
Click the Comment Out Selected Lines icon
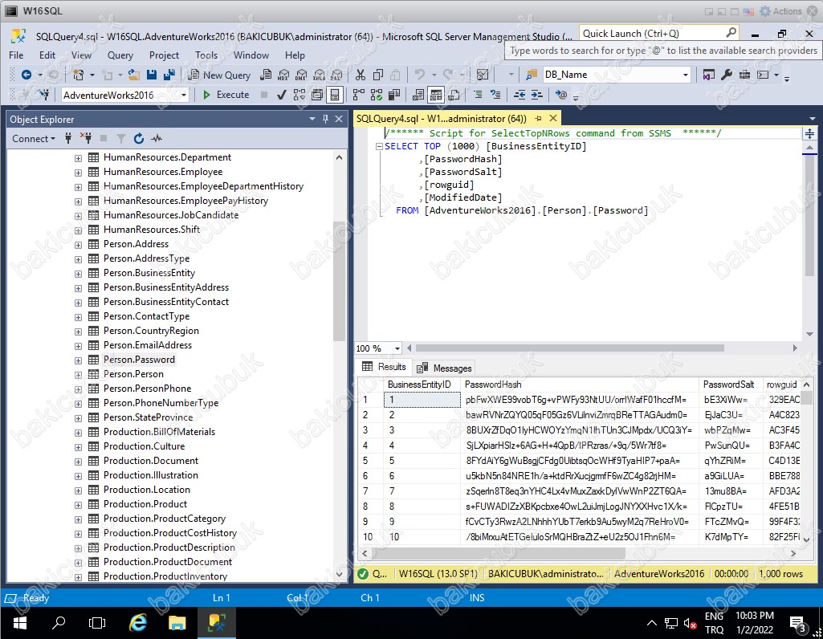pos(478,95)
